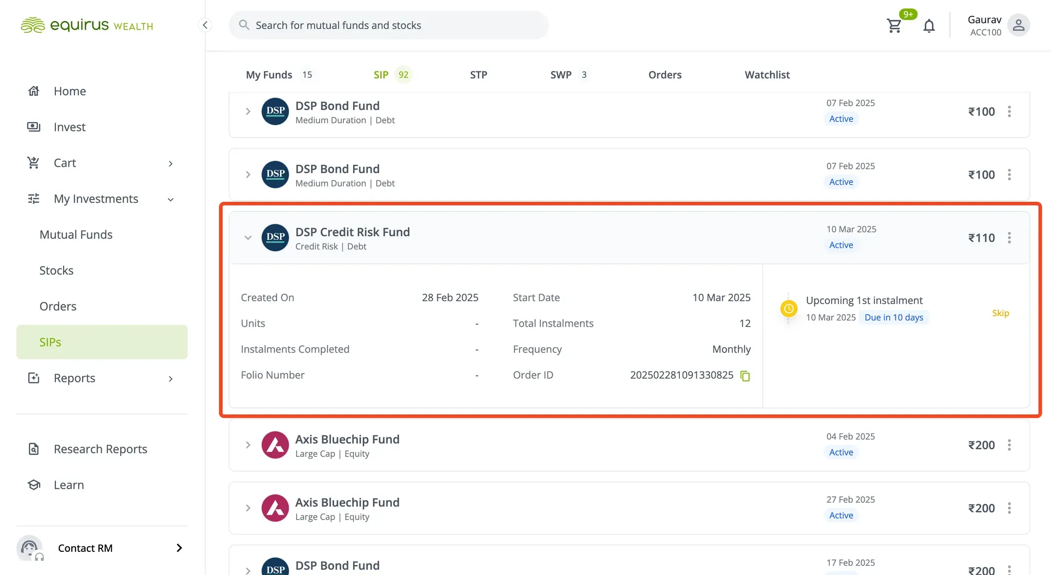Click the Contact RM headset avatar
The image size is (1051, 575).
coord(30,548)
